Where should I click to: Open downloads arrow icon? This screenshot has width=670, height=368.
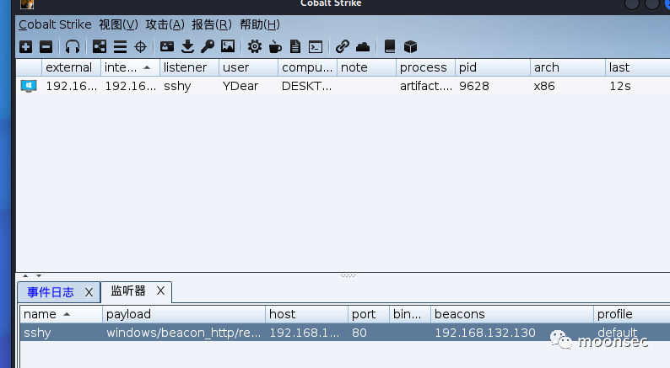(x=187, y=46)
